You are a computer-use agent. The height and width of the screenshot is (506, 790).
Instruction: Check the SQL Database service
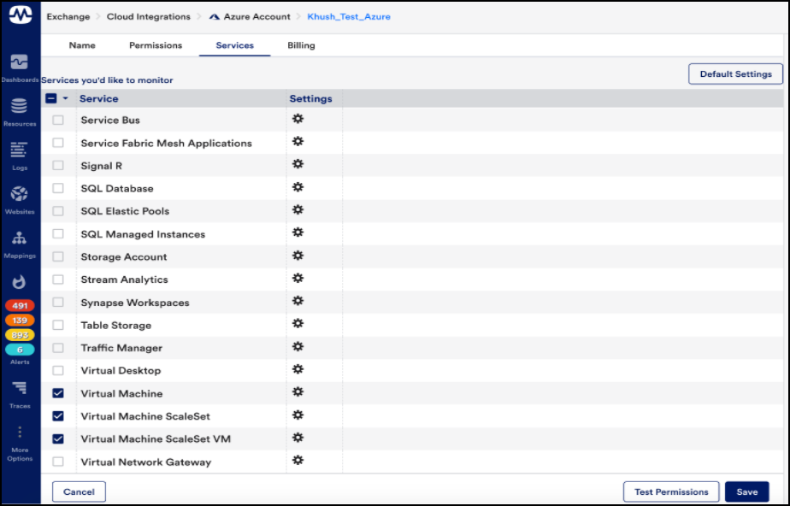pos(58,188)
